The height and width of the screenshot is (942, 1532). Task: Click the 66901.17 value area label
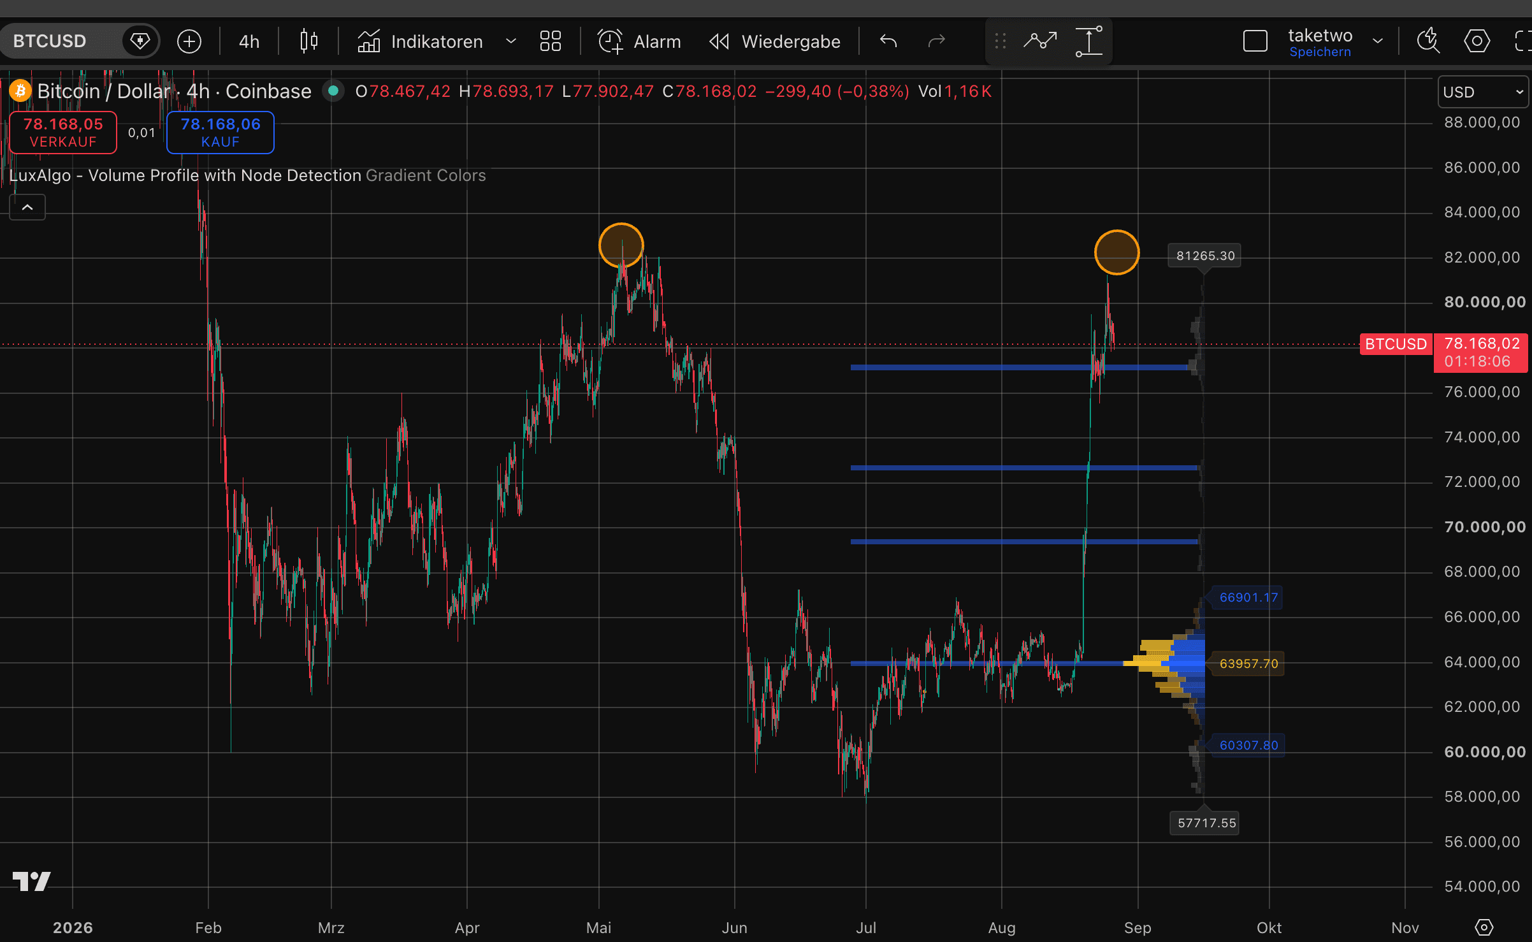[x=1248, y=597]
